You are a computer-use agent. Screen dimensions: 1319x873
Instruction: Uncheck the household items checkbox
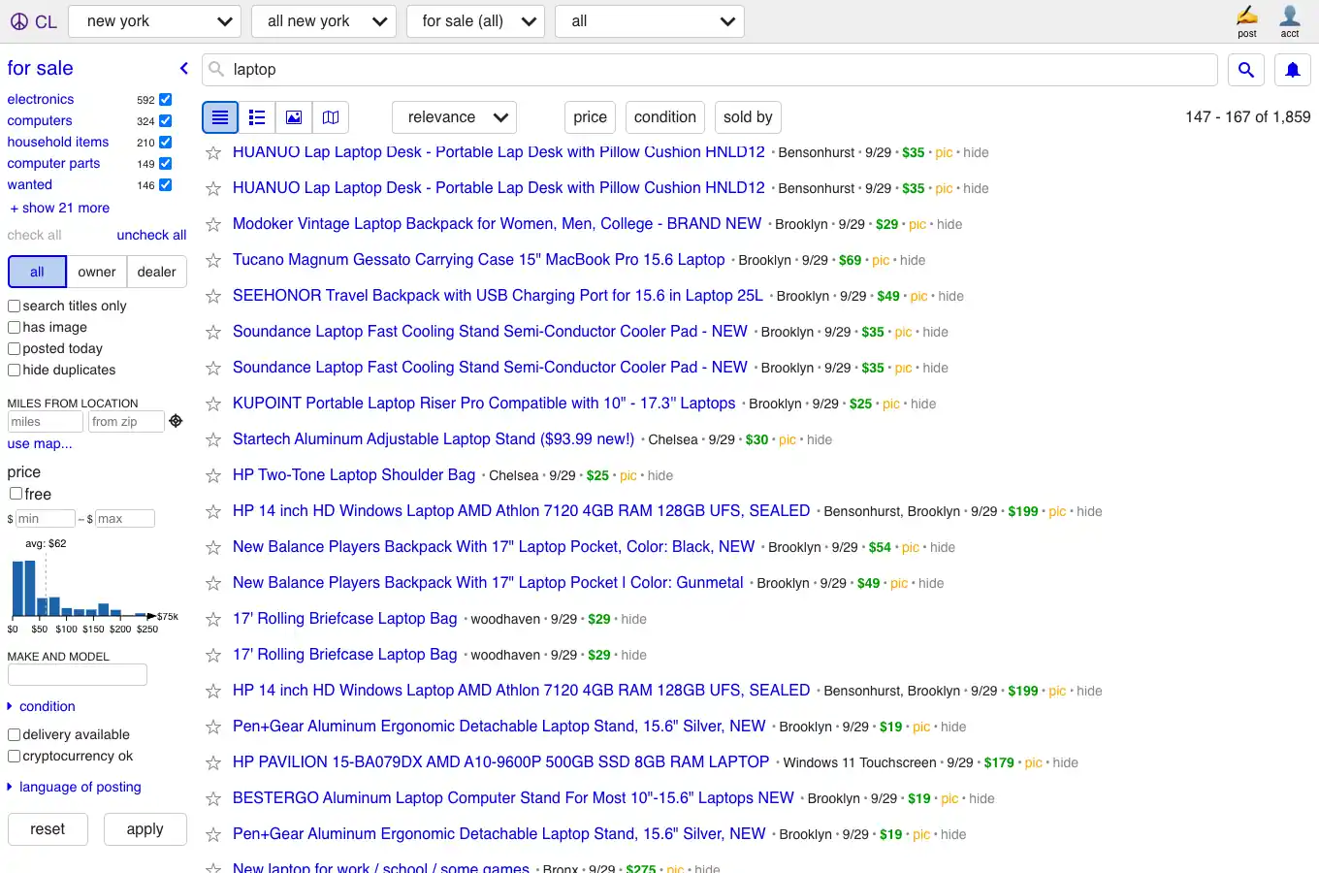point(166,143)
